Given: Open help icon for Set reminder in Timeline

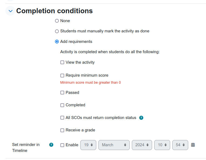Looking at the screenshot, I should 51,145.
